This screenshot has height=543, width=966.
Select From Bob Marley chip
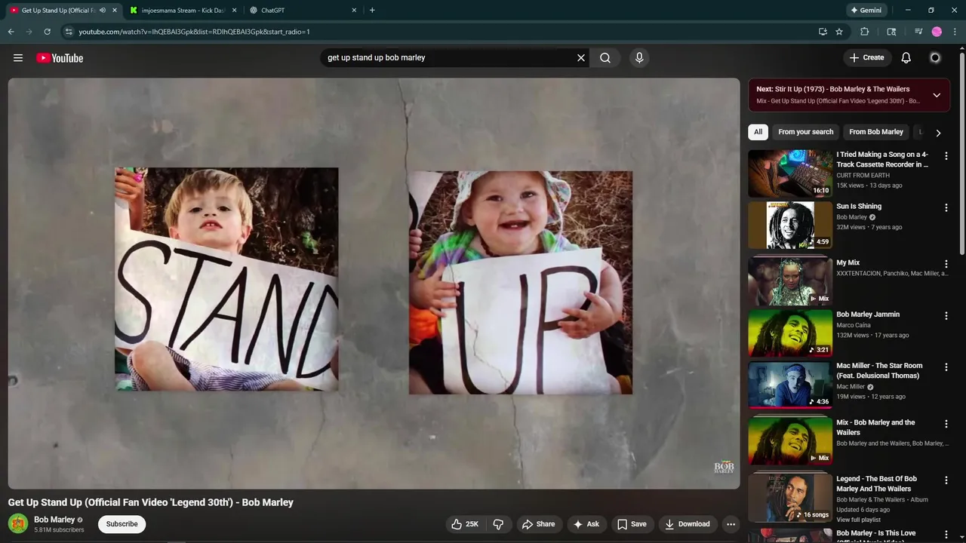(876, 132)
